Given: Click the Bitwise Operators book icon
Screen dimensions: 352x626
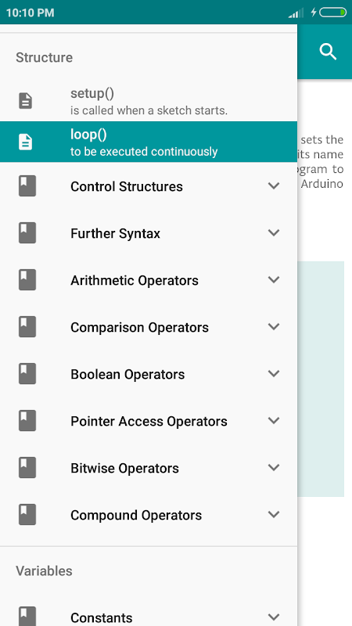Looking at the screenshot, I should [27, 467].
